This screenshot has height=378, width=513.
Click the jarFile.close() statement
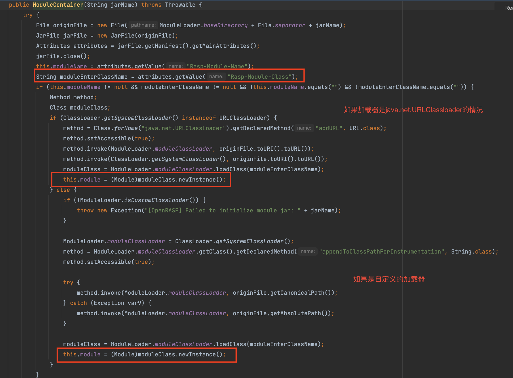click(x=62, y=56)
